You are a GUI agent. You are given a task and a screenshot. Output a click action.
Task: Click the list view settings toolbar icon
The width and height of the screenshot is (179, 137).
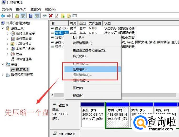[x=75, y=16]
